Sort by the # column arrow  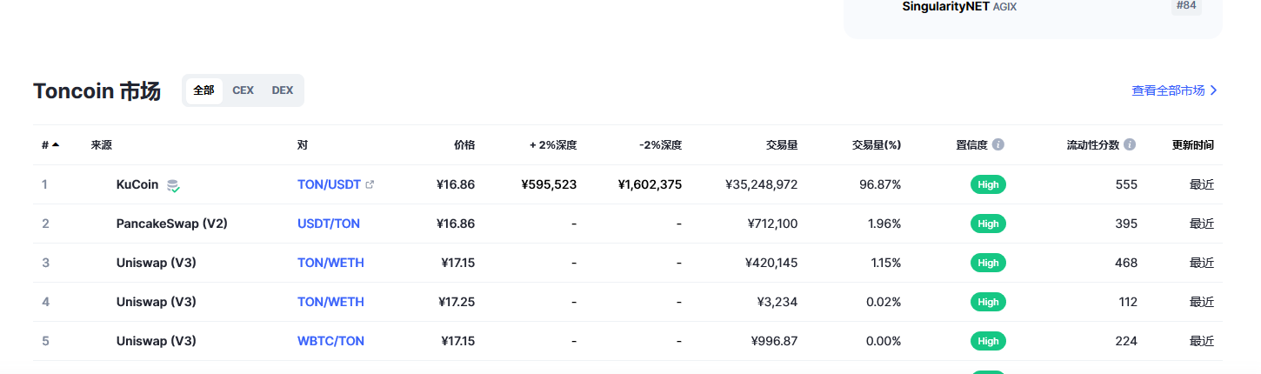[56, 144]
